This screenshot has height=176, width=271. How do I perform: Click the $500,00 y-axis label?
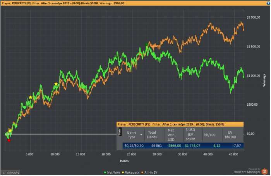point(252,105)
